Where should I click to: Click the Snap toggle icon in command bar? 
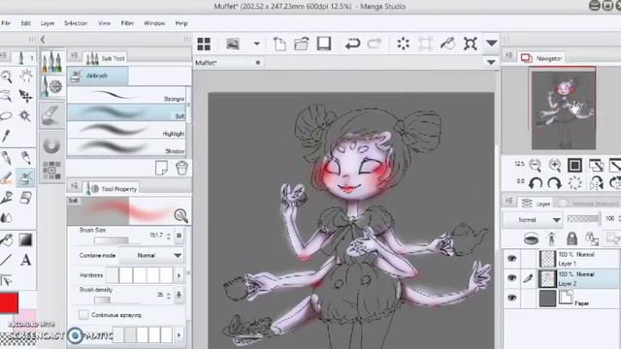pos(470,44)
